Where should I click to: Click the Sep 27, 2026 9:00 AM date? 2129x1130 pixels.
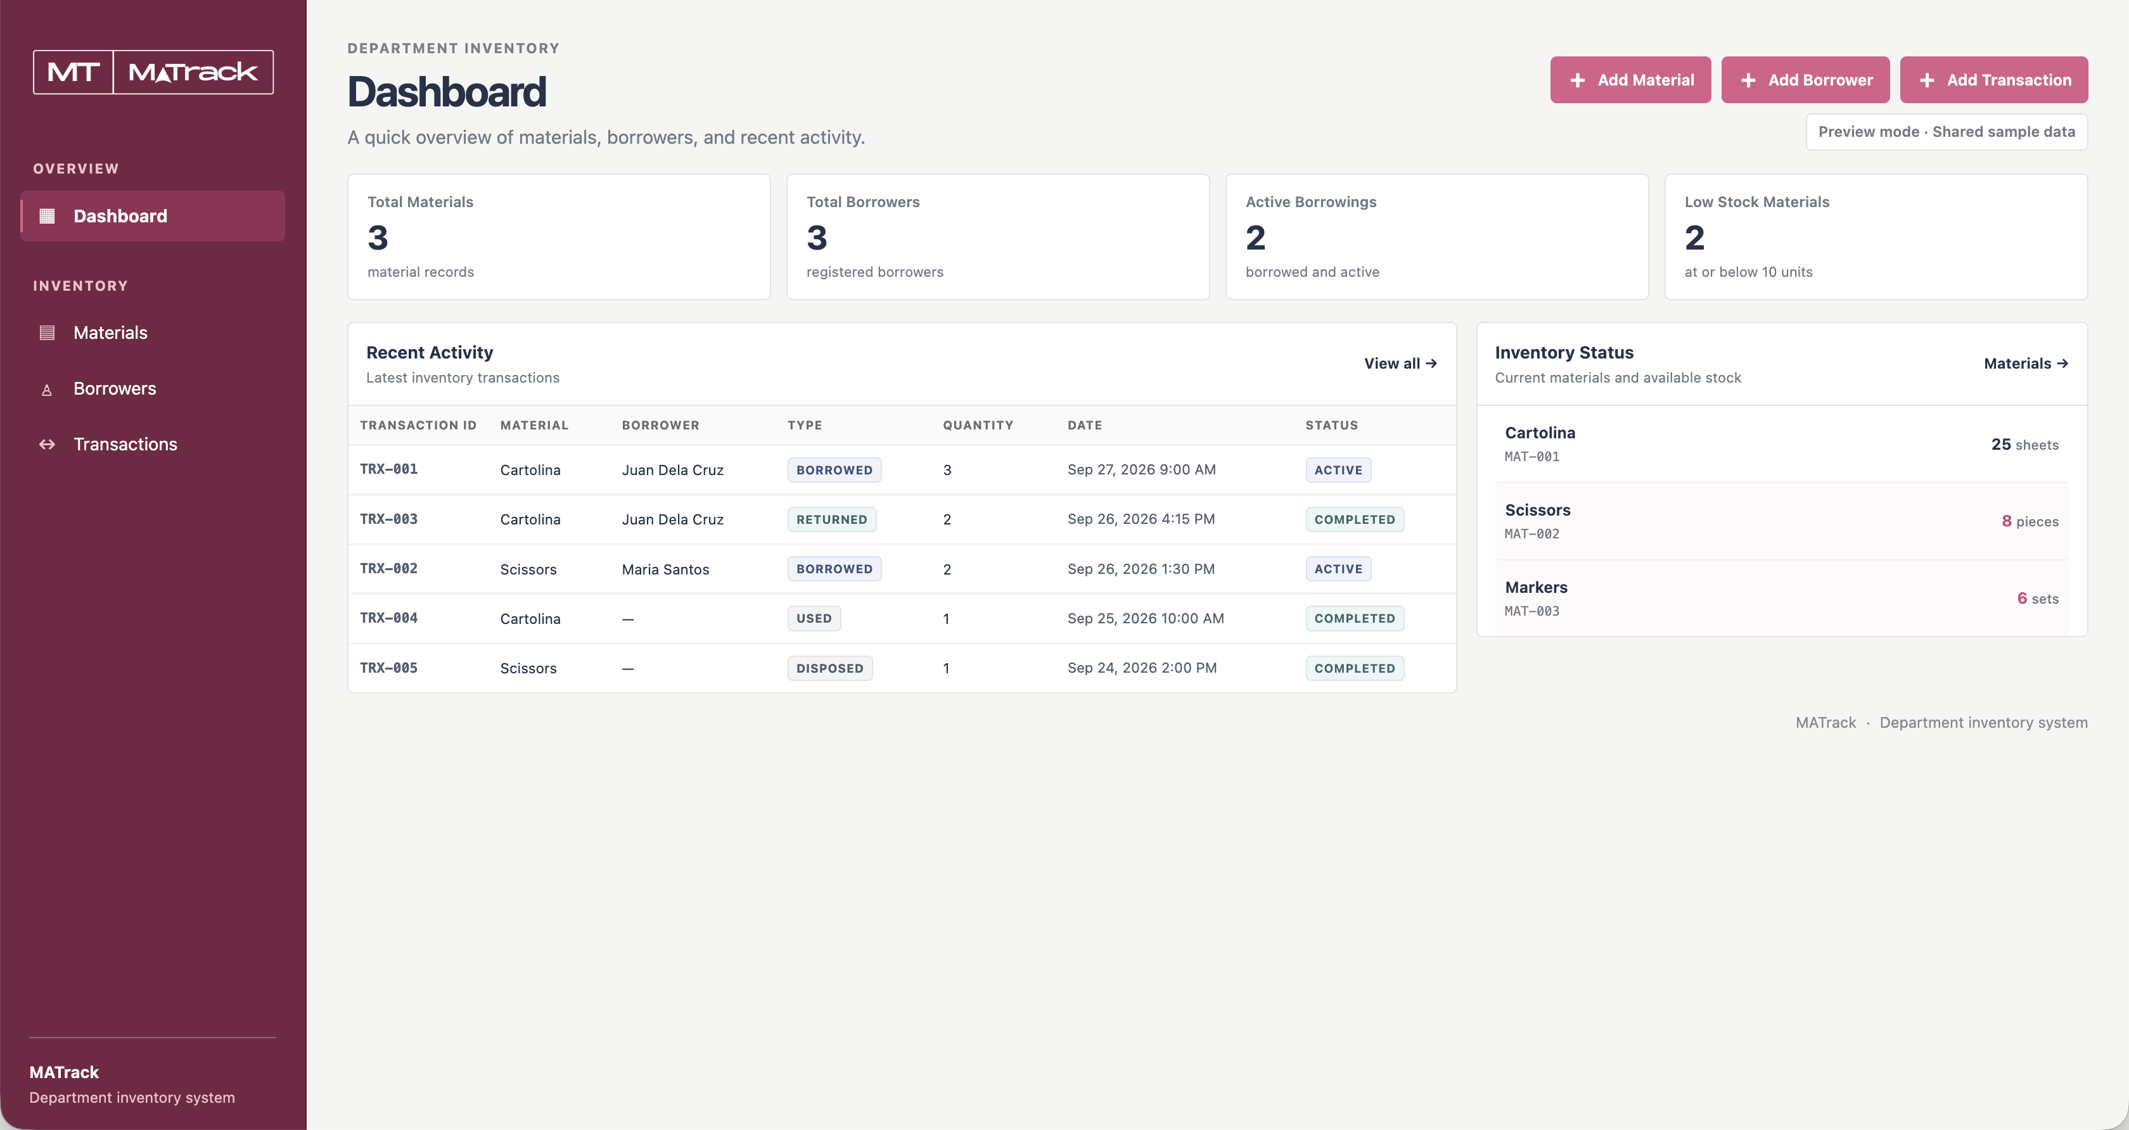[1141, 469]
